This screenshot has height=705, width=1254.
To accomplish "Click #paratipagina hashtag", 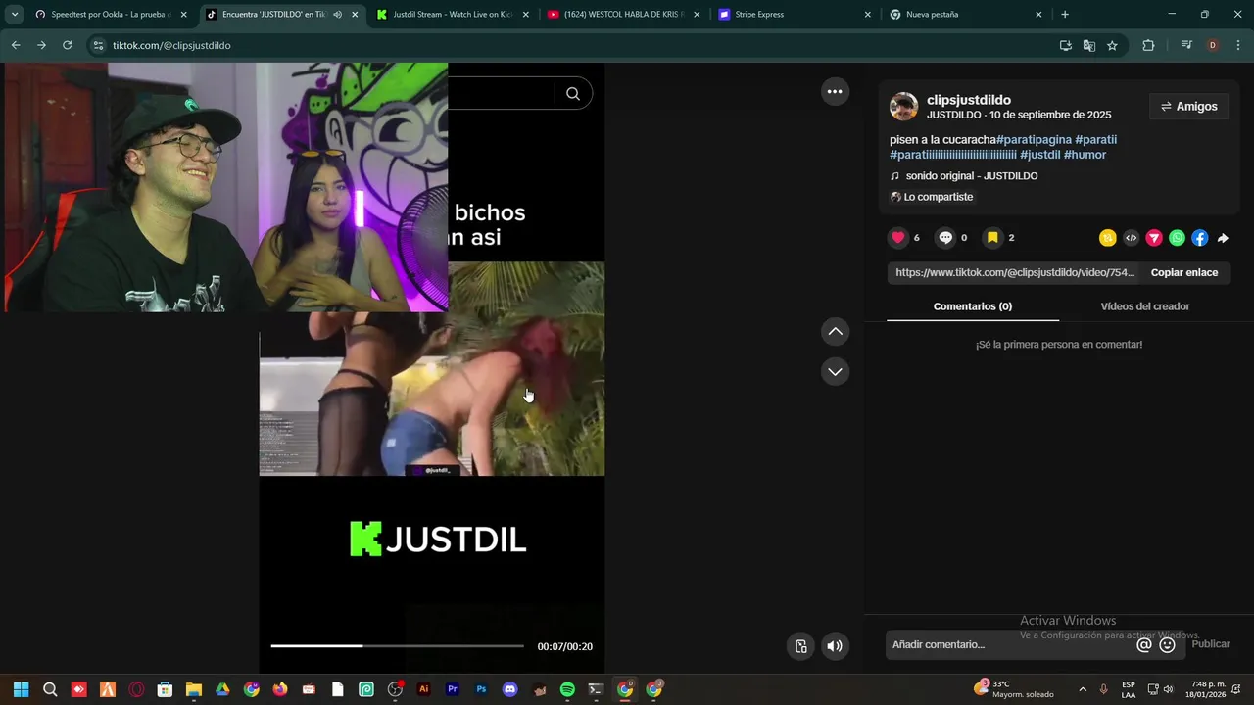I will pyautogui.click(x=1034, y=140).
